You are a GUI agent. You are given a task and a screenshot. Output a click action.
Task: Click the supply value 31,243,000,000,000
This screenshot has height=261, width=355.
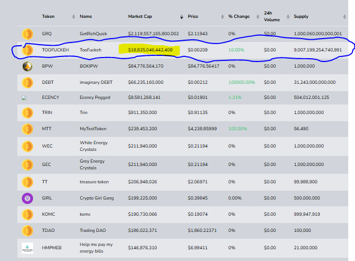click(x=315, y=82)
